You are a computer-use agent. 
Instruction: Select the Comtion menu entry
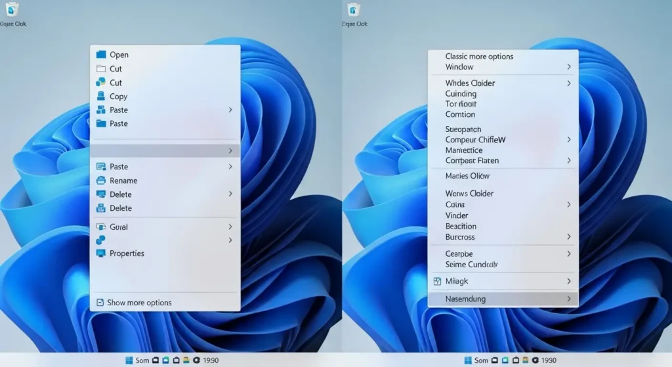coord(503,114)
